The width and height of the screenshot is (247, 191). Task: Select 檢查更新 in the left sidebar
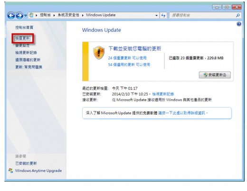(22, 38)
